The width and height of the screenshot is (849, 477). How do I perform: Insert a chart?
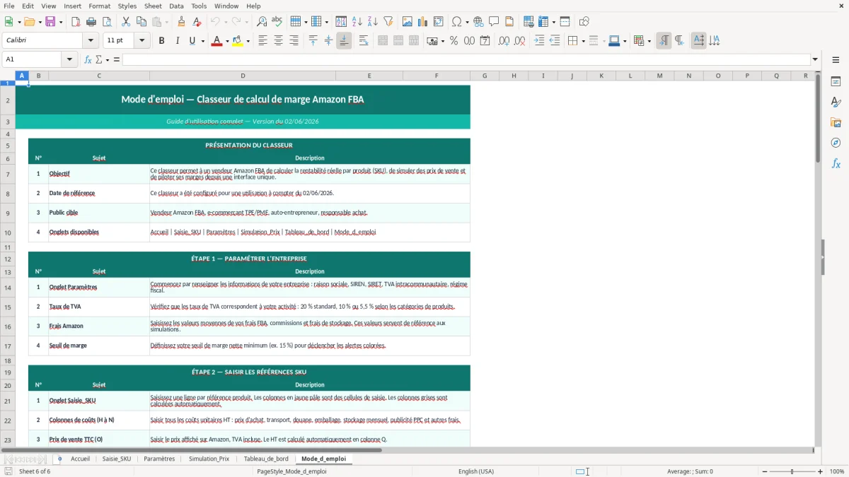coord(423,22)
